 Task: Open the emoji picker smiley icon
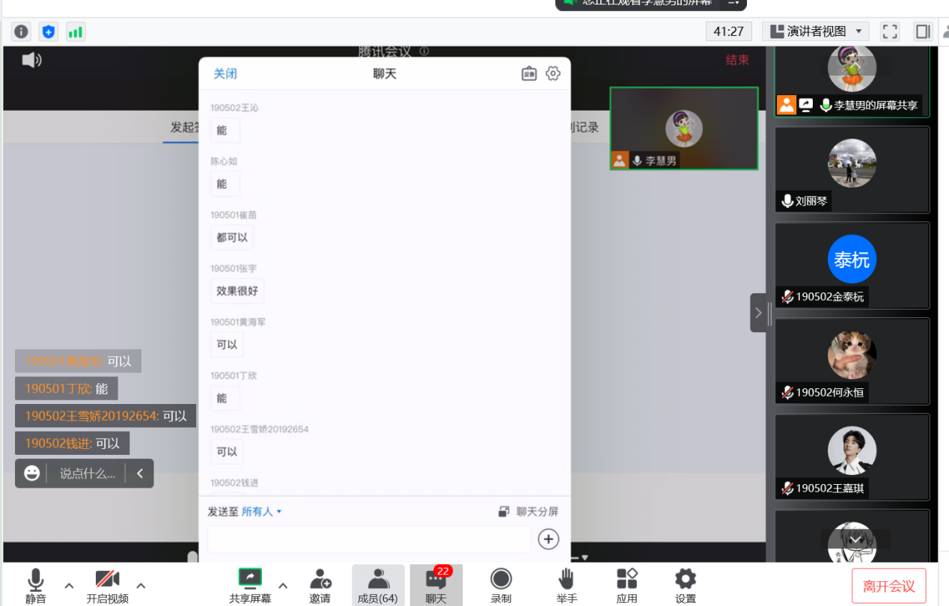click(x=31, y=474)
